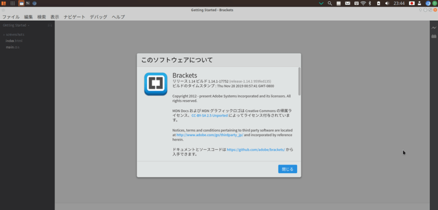Open the 検索 menu
438x210 pixels.
(x=42, y=17)
